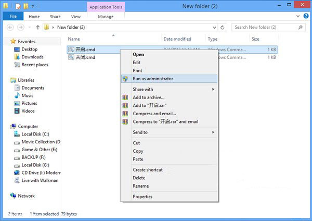This screenshot has width=312, height=221.
Task: Open the Documents library
Action: (33, 88)
